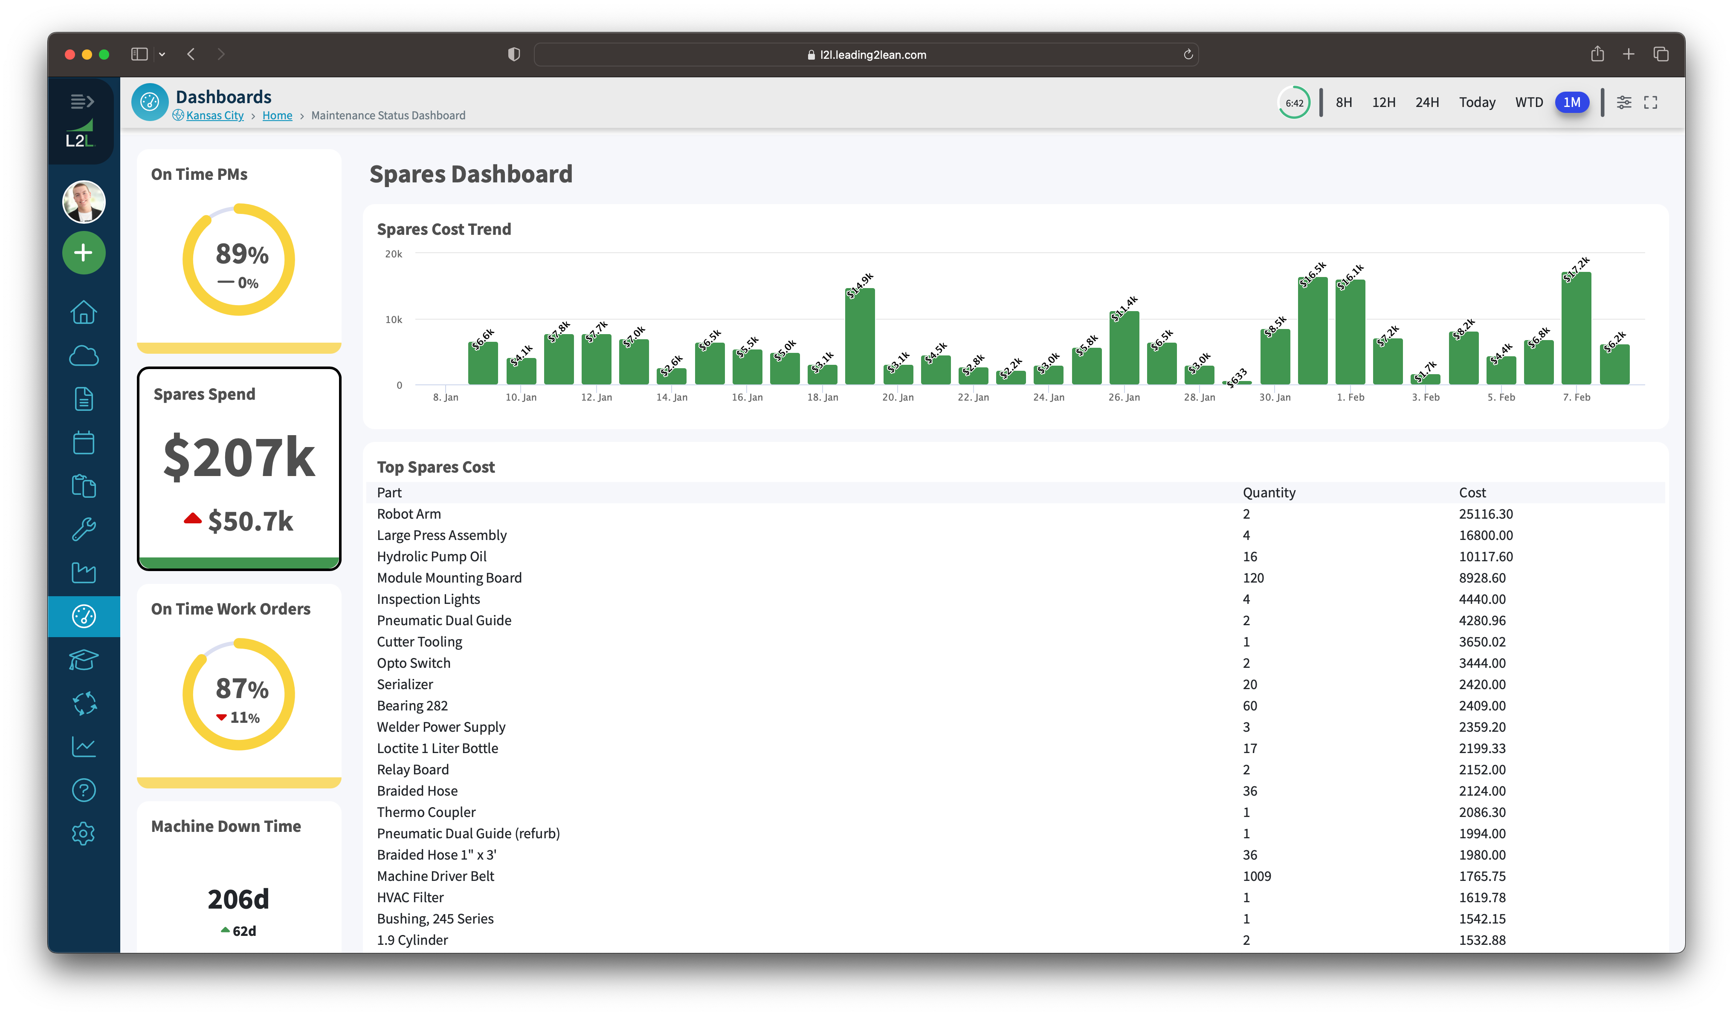Toggle Safari sidebar button

(x=139, y=54)
